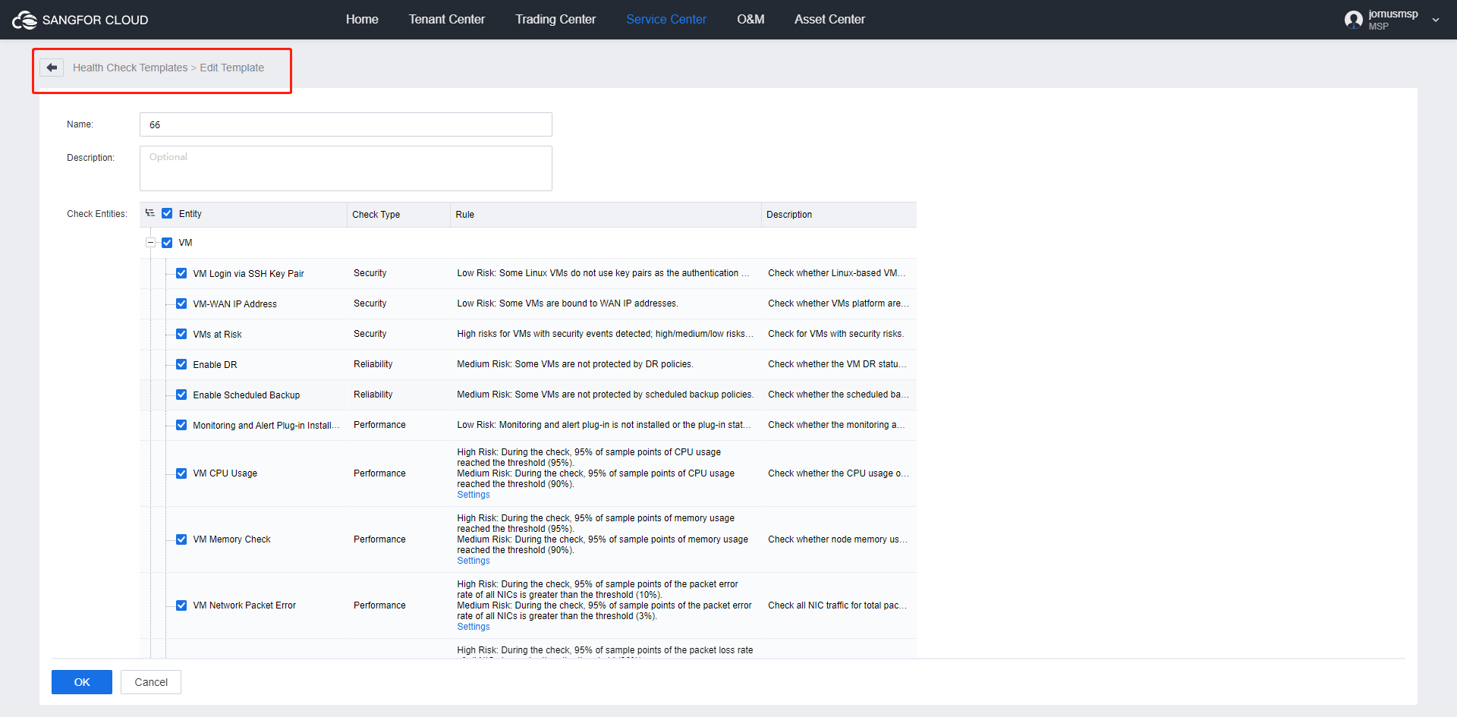1457x717 pixels.
Task: Open Tenant Center menu
Action: pos(447,20)
